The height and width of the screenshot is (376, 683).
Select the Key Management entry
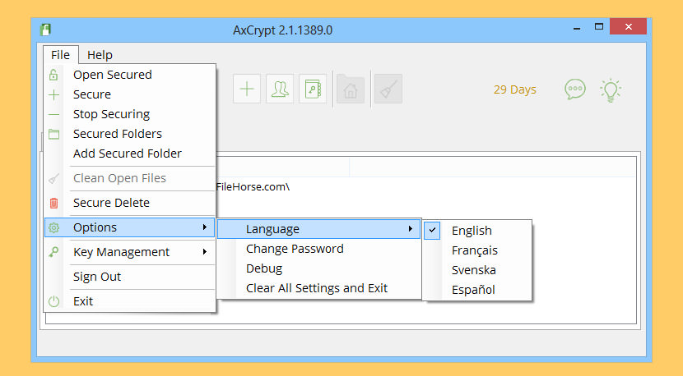point(130,252)
